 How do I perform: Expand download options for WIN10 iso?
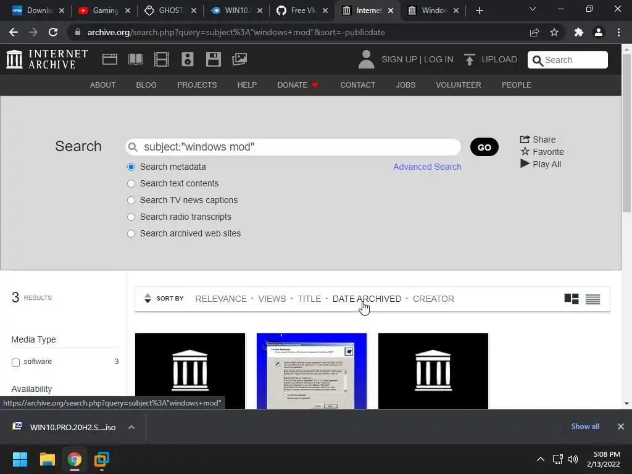(131, 427)
